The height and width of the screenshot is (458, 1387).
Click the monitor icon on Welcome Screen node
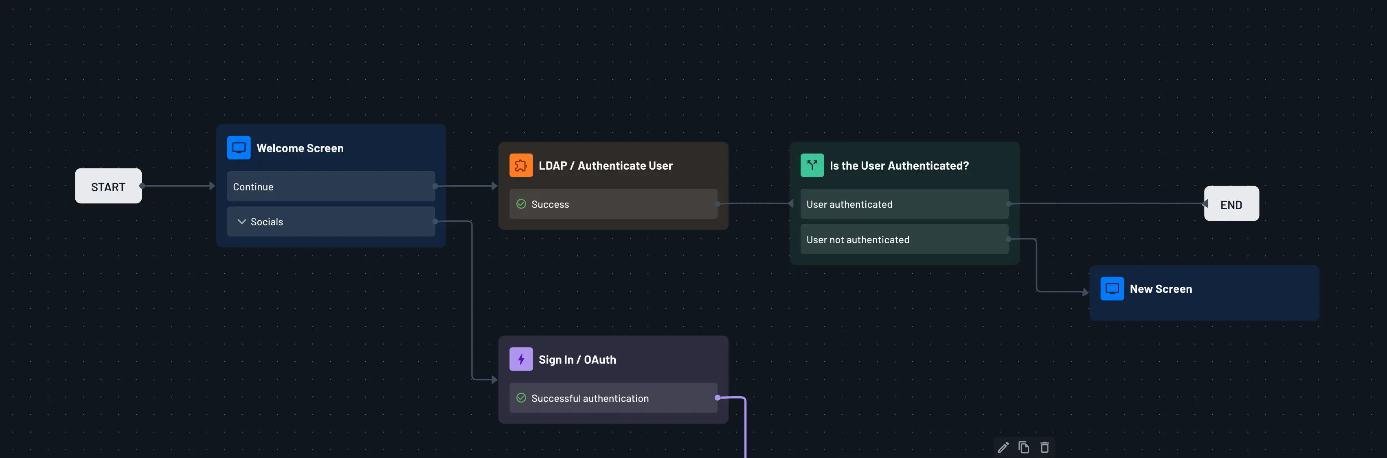pyautogui.click(x=239, y=147)
